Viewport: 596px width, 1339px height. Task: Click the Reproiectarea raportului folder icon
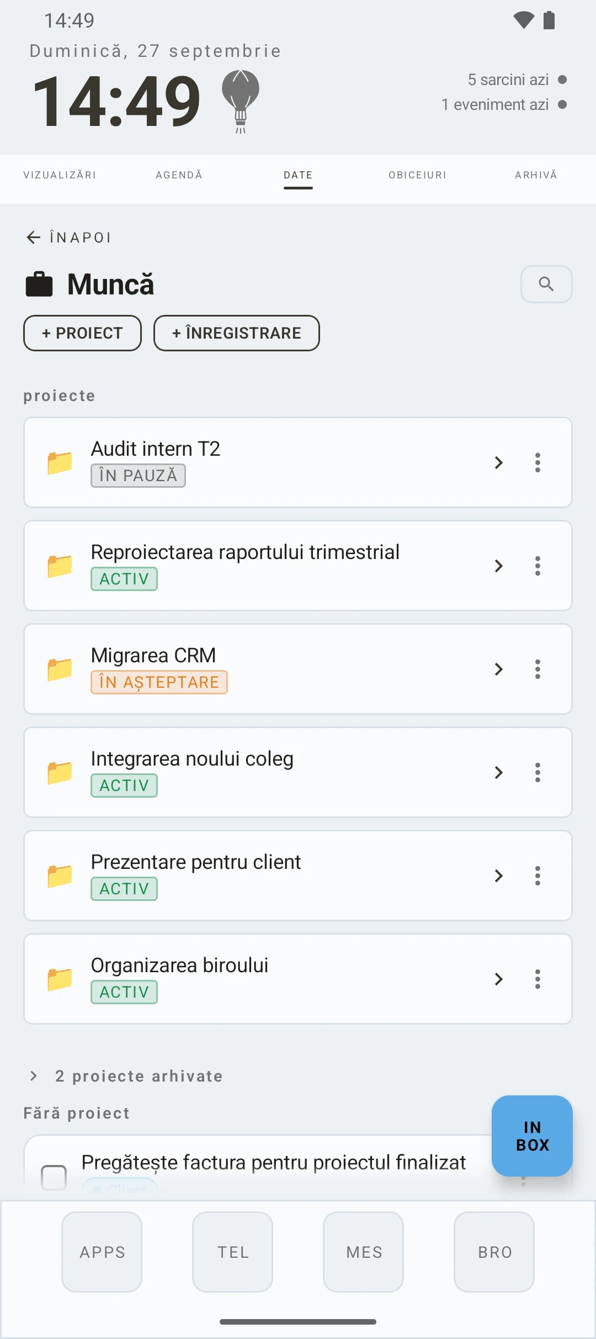60,566
